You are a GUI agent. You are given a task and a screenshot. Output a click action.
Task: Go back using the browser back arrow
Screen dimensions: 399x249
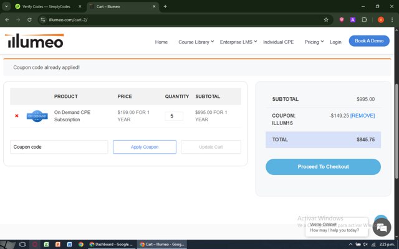pyautogui.click(x=7, y=20)
